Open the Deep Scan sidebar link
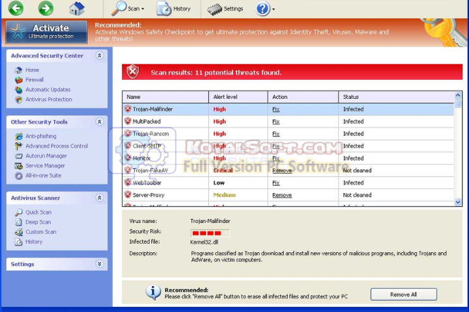The width and height of the screenshot is (469, 312). (38, 222)
